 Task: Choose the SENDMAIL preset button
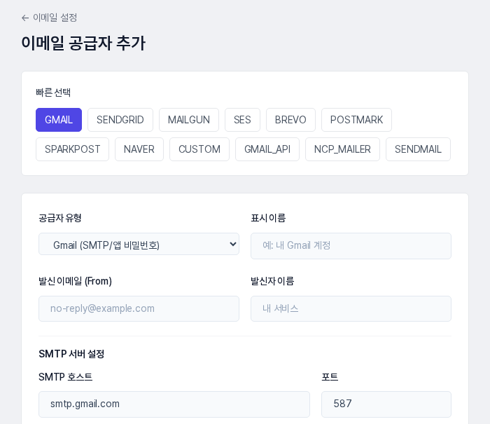pyautogui.click(x=418, y=149)
